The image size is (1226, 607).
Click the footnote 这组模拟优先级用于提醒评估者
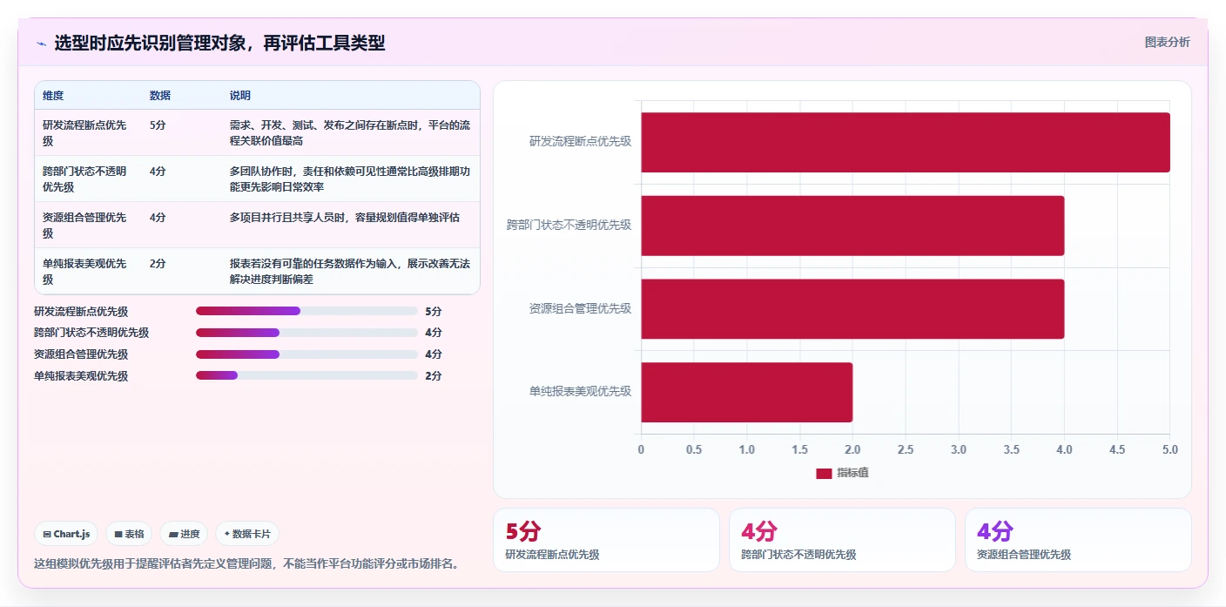click(246, 563)
